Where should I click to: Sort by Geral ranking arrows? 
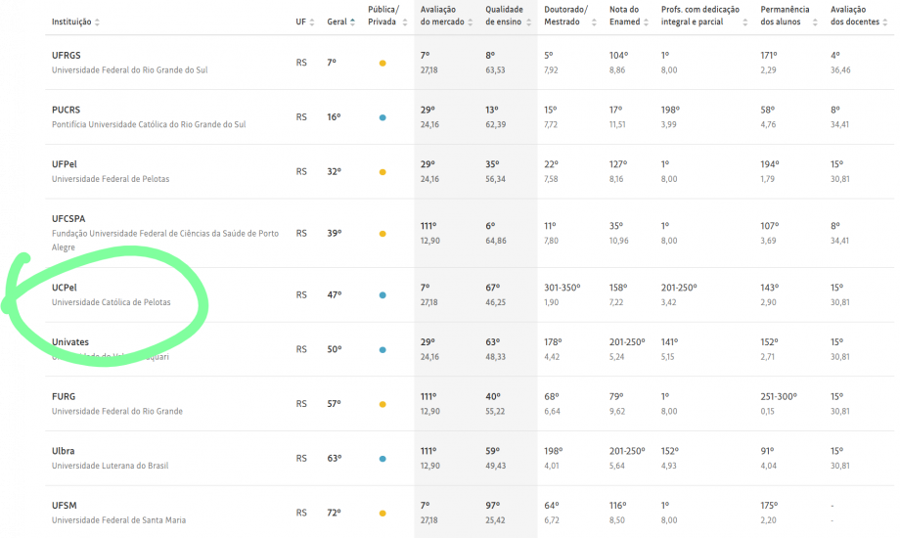352,22
